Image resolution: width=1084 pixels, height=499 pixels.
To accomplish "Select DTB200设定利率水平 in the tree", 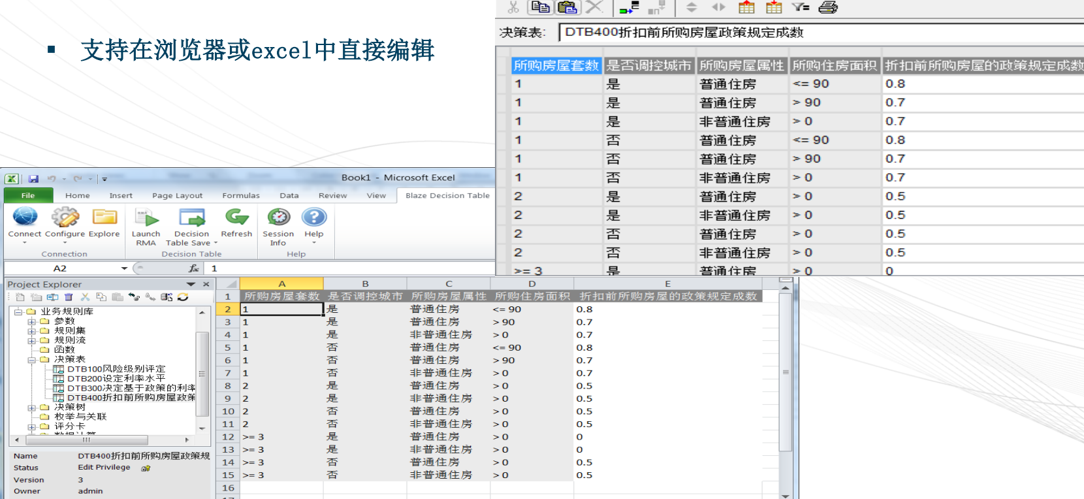I will (116, 378).
